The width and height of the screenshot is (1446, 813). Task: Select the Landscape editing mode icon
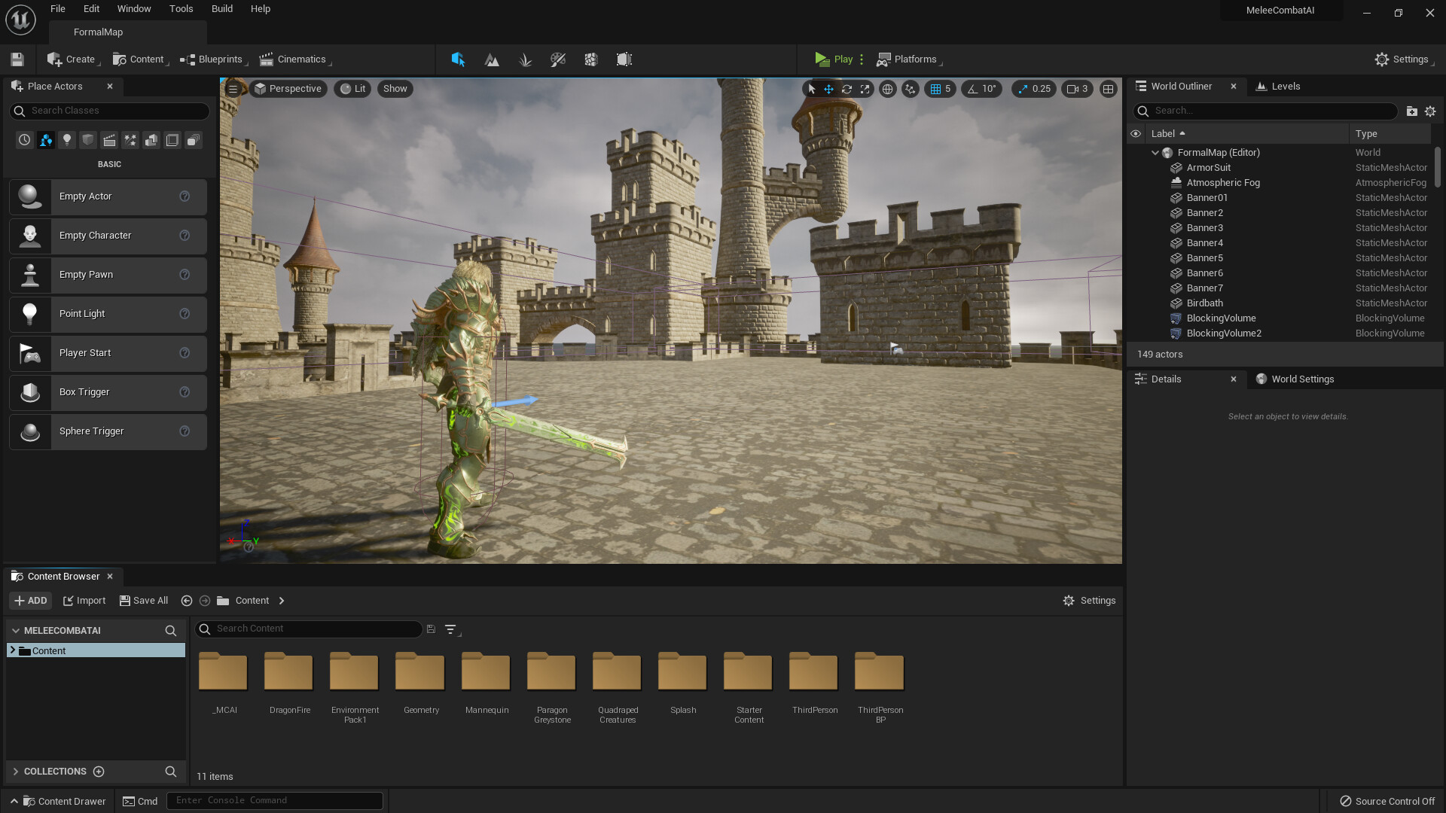pos(491,59)
